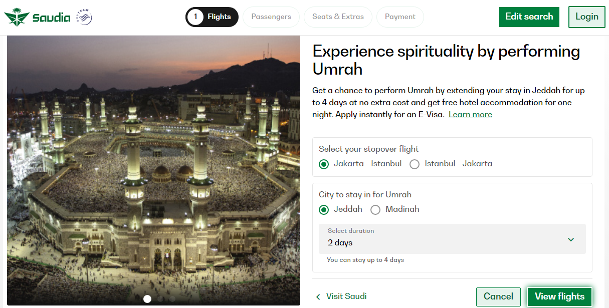
Task: Go to the second carousel slide dot
Action: click(x=160, y=299)
